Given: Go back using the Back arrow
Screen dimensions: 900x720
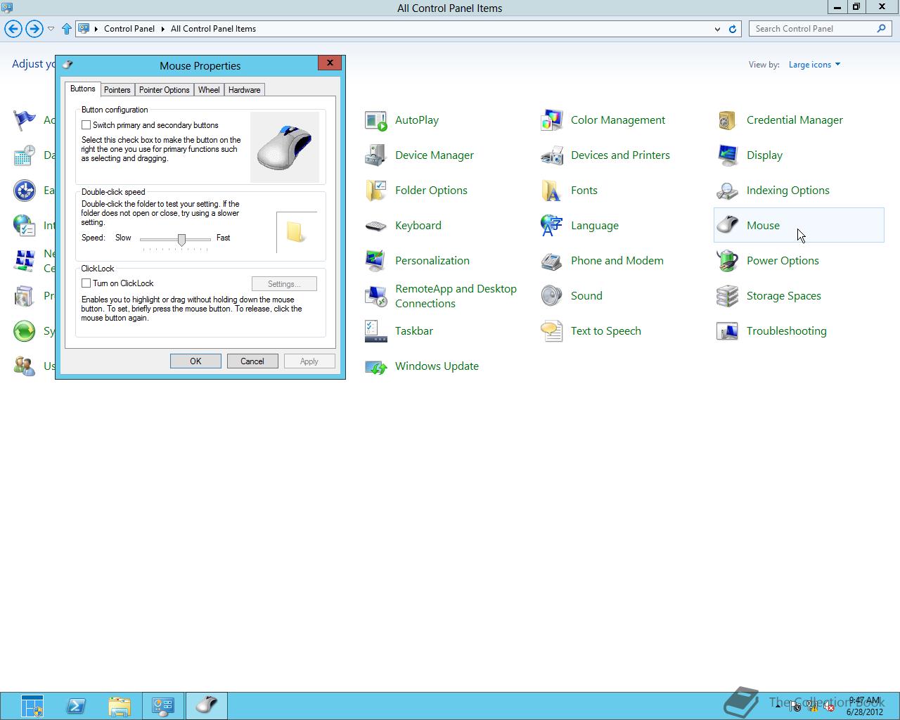Looking at the screenshot, I should click(13, 29).
